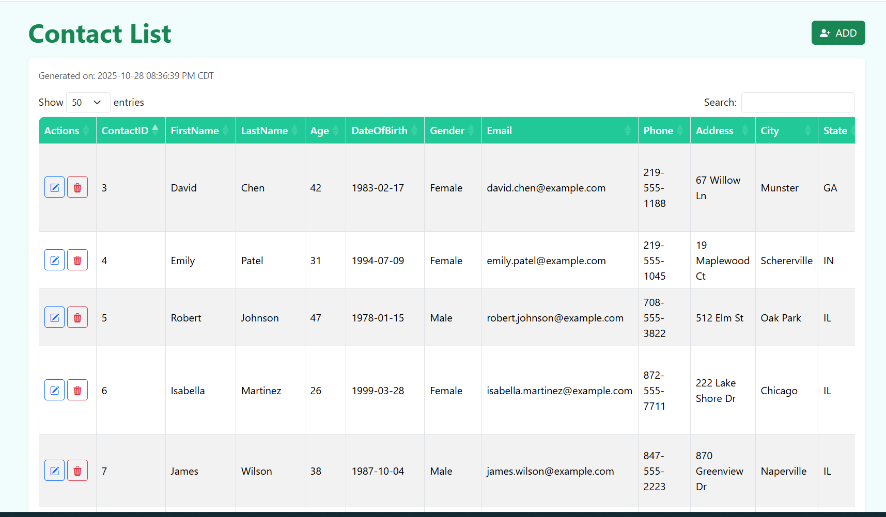Click the sort arrows beside FirstName

tap(226, 130)
